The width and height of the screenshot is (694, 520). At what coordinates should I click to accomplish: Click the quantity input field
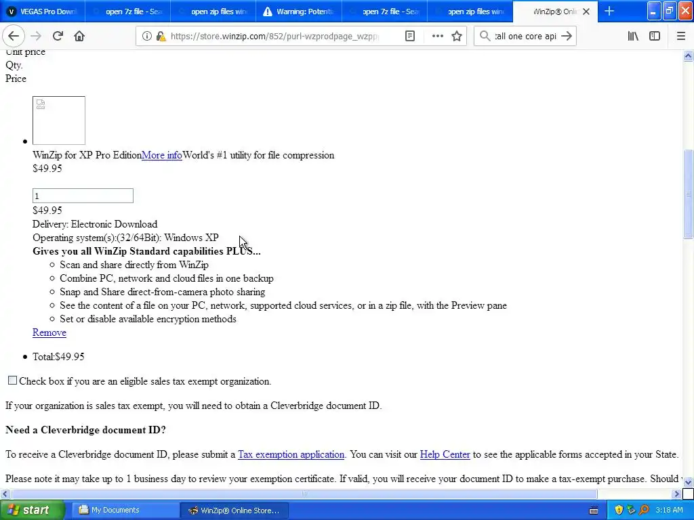tap(83, 196)
